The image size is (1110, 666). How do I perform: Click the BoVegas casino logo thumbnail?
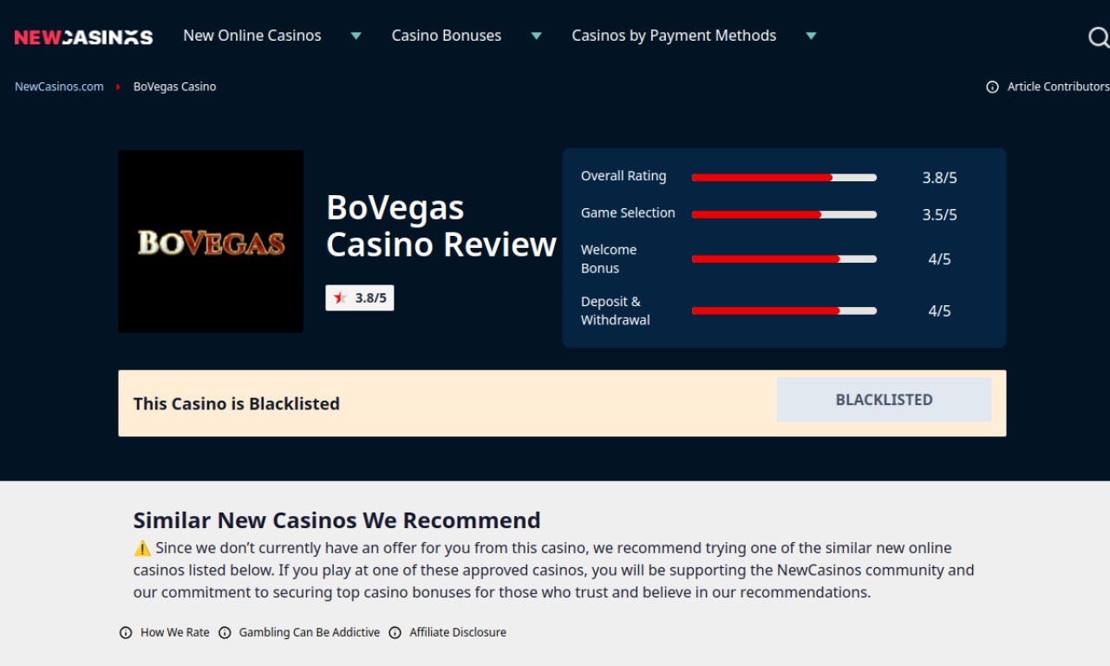coord(211,241)
